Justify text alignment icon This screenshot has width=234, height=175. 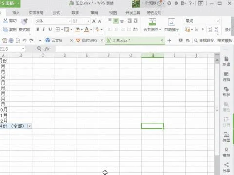(x=129, y=29)
